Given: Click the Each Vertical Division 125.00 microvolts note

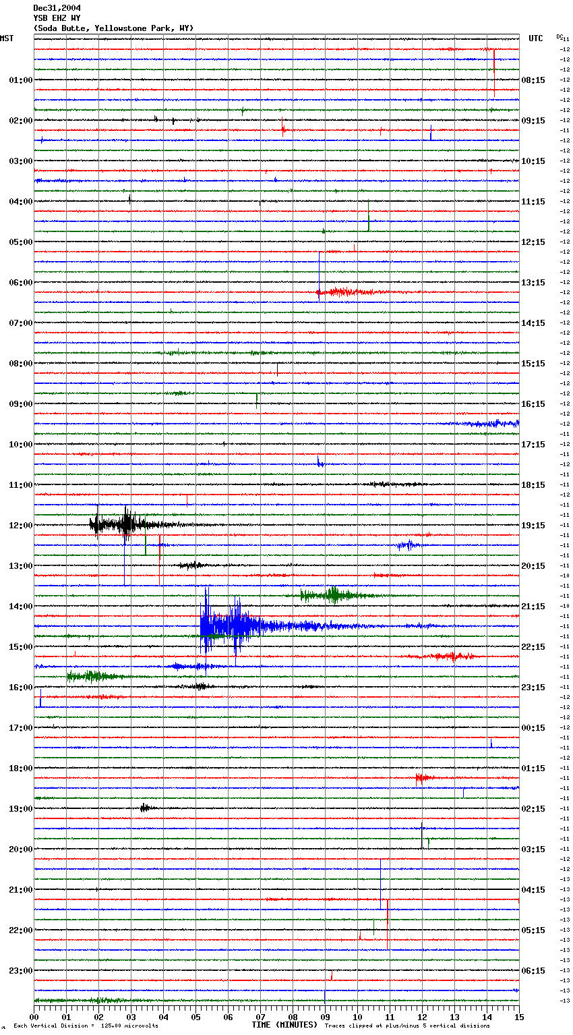Looking at the screenshot, I should coord(86,1026).
